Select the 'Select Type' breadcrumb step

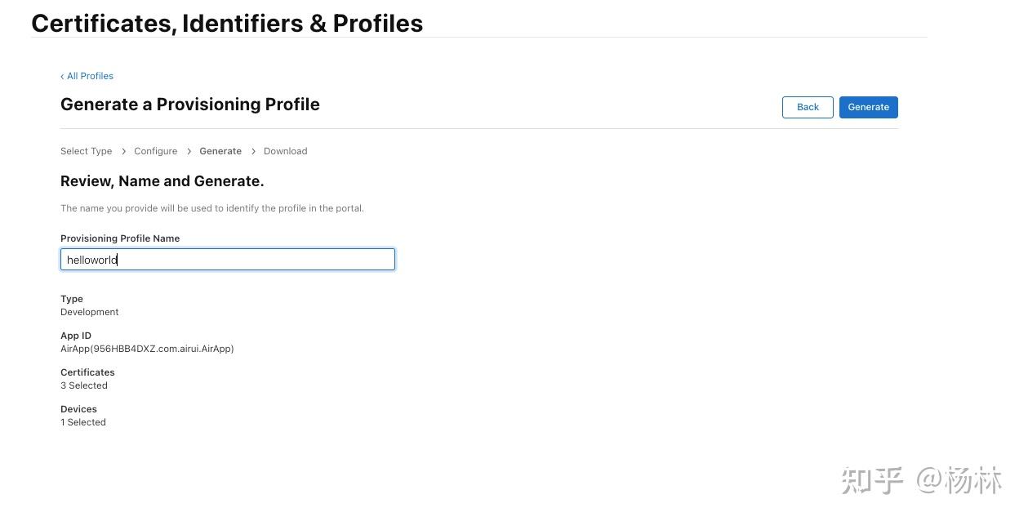[x=86, y=151]
